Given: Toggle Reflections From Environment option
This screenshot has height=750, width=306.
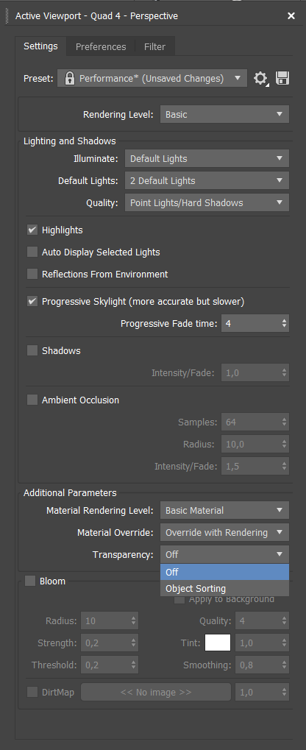Looking at the screenshot, I should (x=32, y=274).
